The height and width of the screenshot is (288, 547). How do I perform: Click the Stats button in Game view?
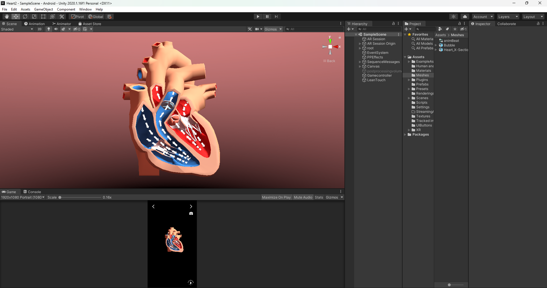pyautogui.click(x=319, y=197)
